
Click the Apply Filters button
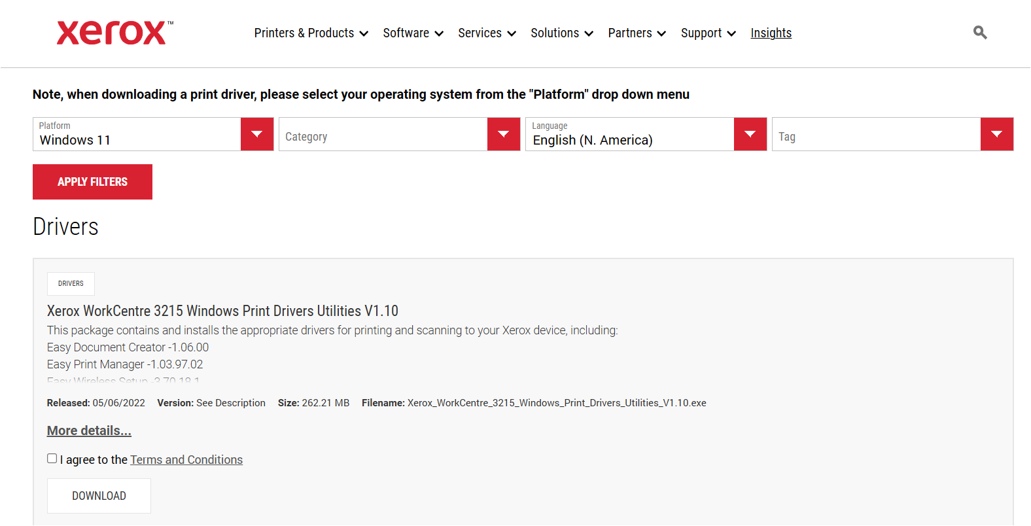click(x=92, y=182)
